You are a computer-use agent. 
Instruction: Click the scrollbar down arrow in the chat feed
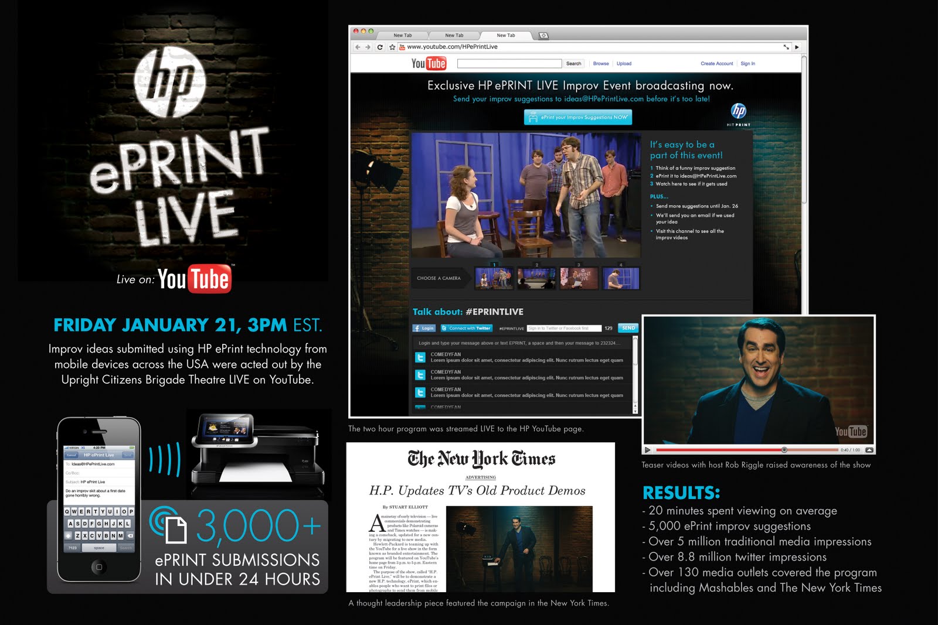[x=635, y=411]
